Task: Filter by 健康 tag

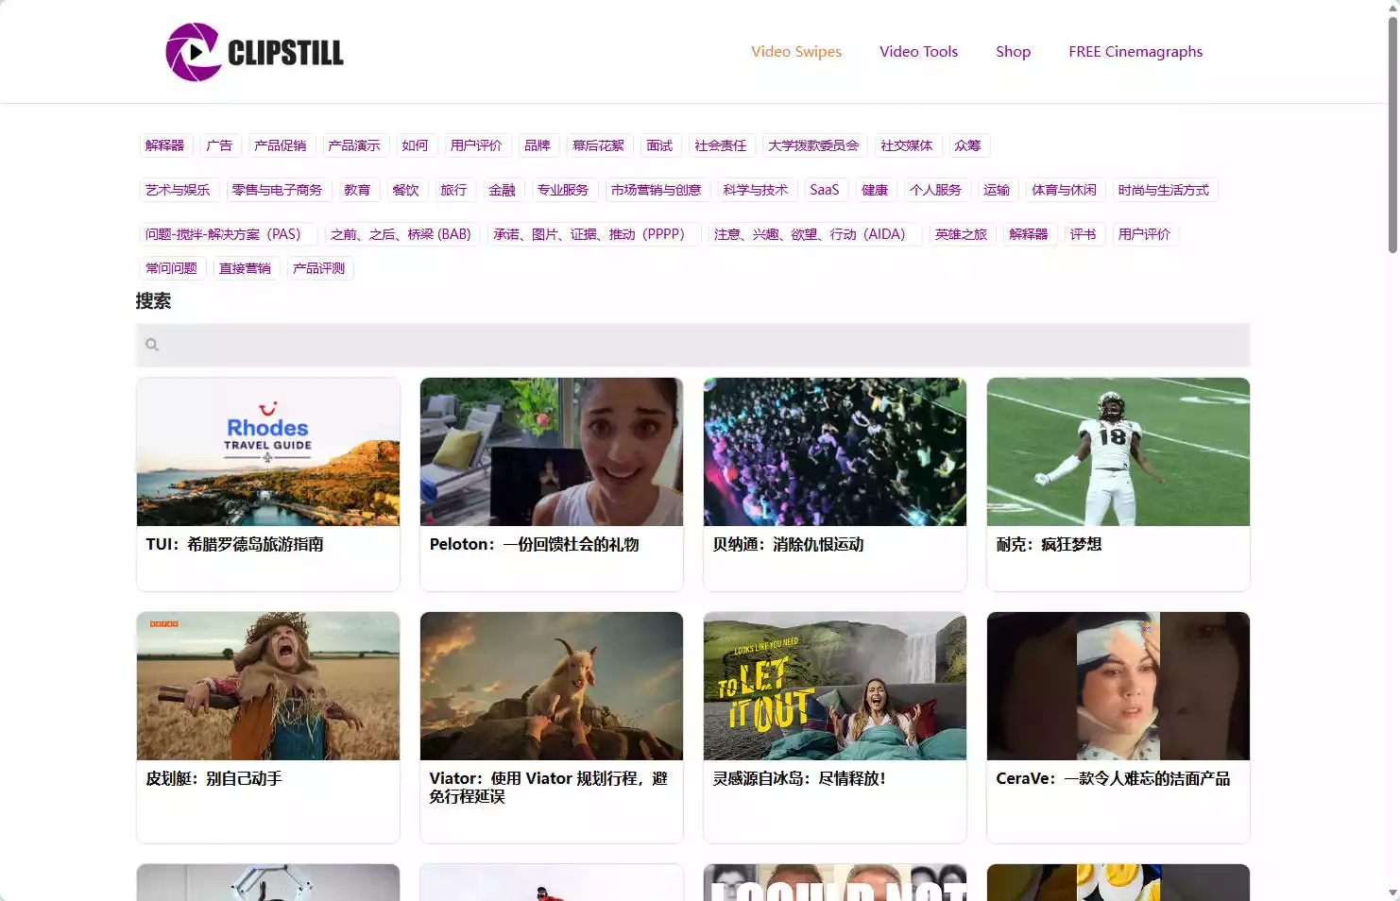Action: 875,190
